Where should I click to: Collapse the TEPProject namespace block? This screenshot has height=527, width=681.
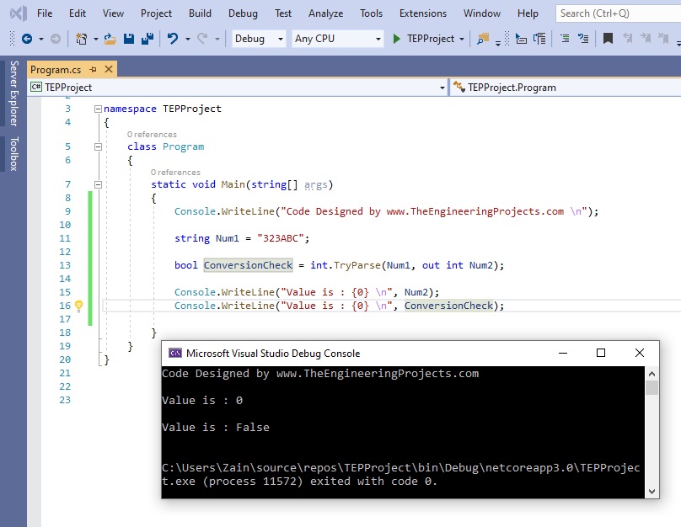(99, 109)
